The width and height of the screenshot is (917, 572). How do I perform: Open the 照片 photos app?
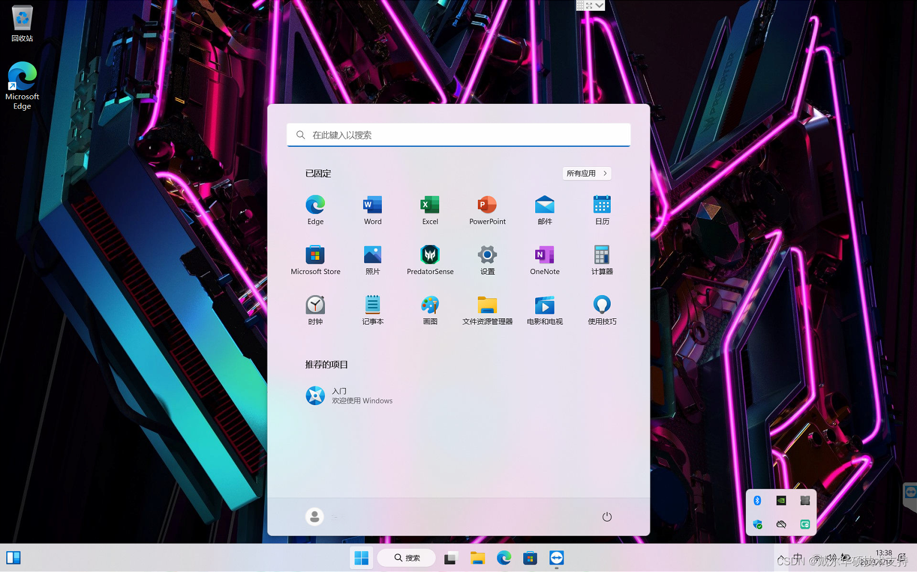point(373,260)
